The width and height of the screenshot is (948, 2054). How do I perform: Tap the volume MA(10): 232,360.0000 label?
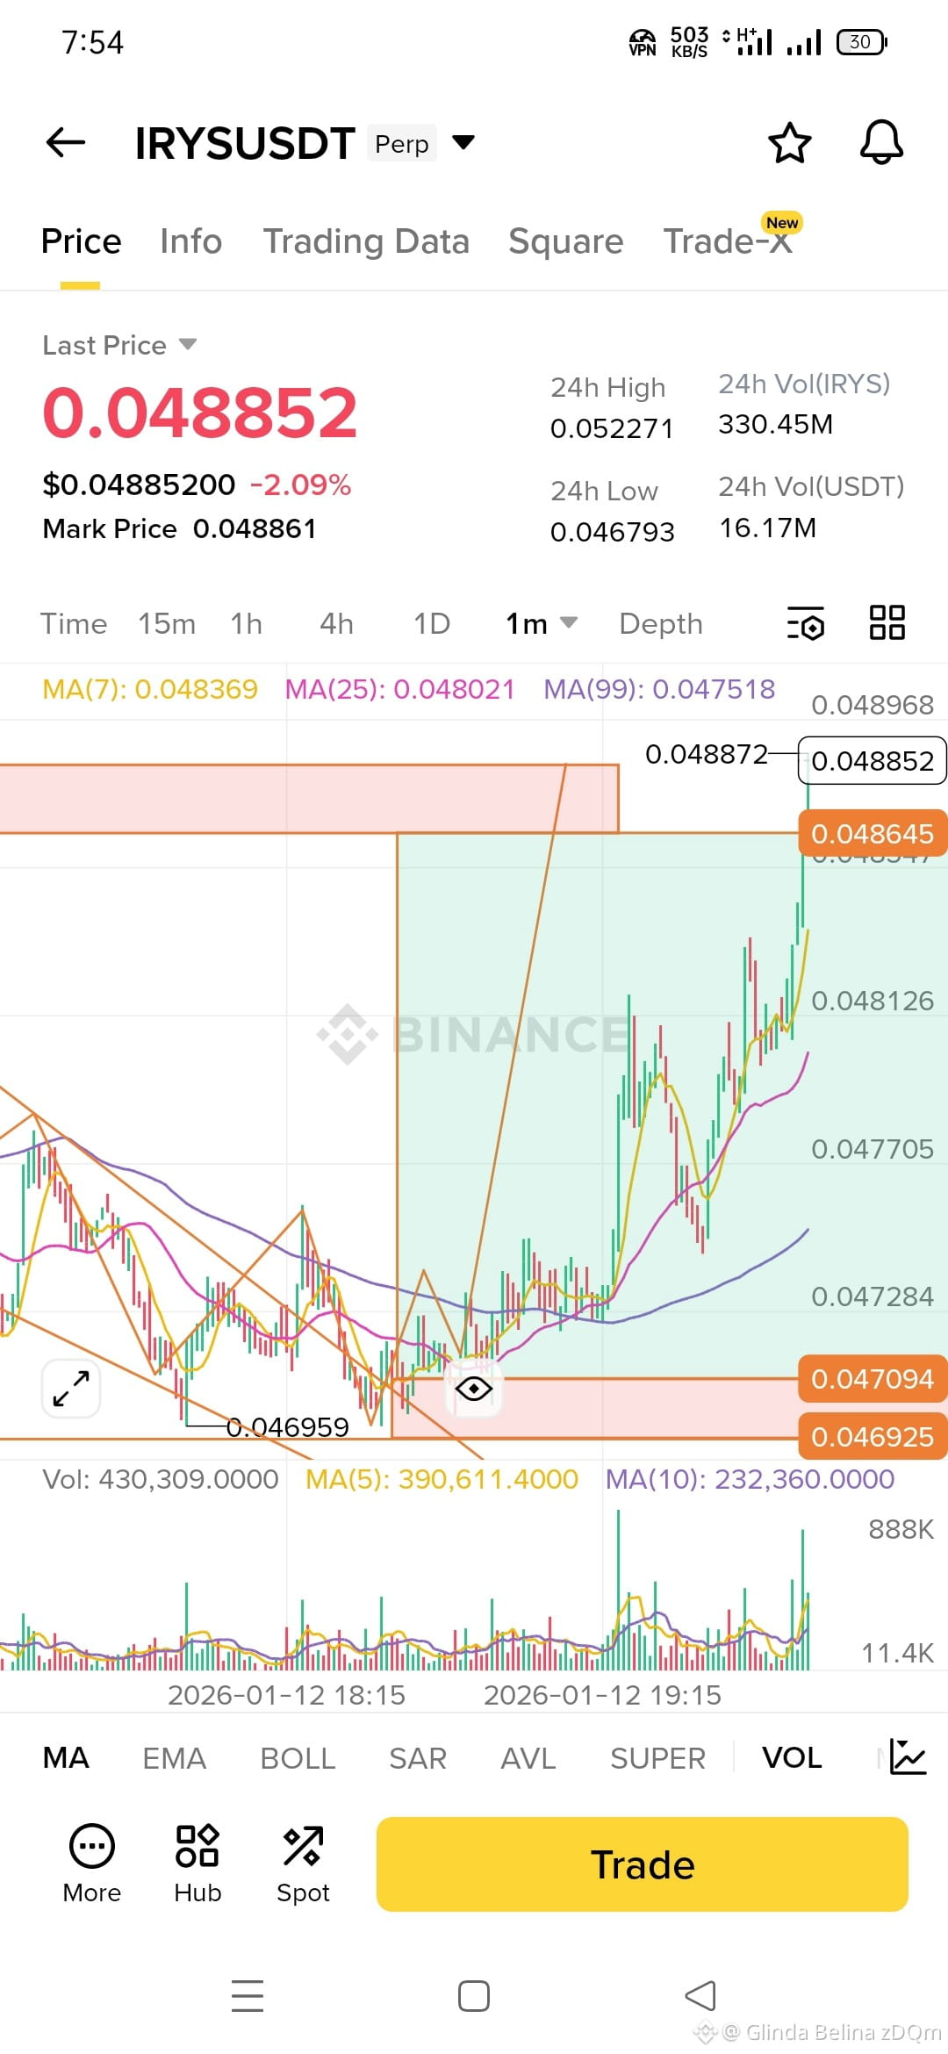click(x=750, y=1479)
